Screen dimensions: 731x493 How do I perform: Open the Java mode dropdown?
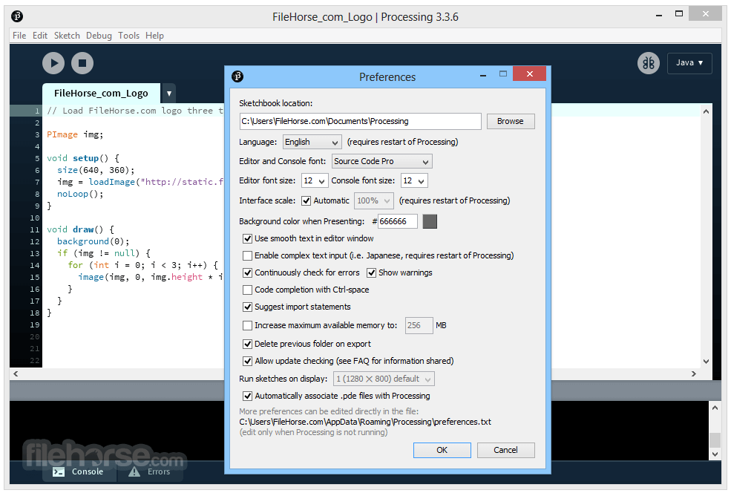click(689, 63)
